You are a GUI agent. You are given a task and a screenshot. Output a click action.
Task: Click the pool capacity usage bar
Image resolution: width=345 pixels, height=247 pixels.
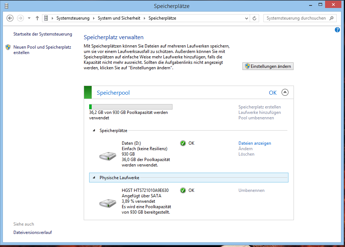click(131, 107)
